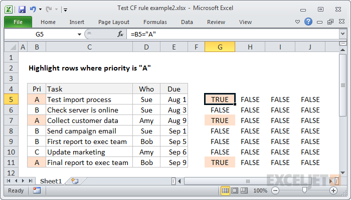
Task: Click the vertical split box above scrollbar
Action: 342,43
